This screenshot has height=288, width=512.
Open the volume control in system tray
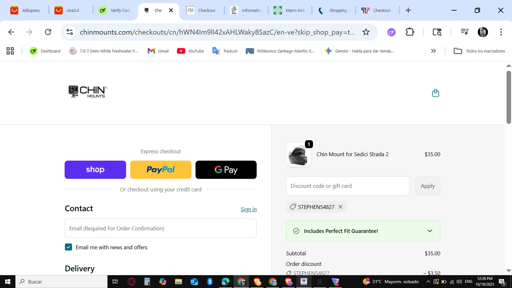coord(459,282)
